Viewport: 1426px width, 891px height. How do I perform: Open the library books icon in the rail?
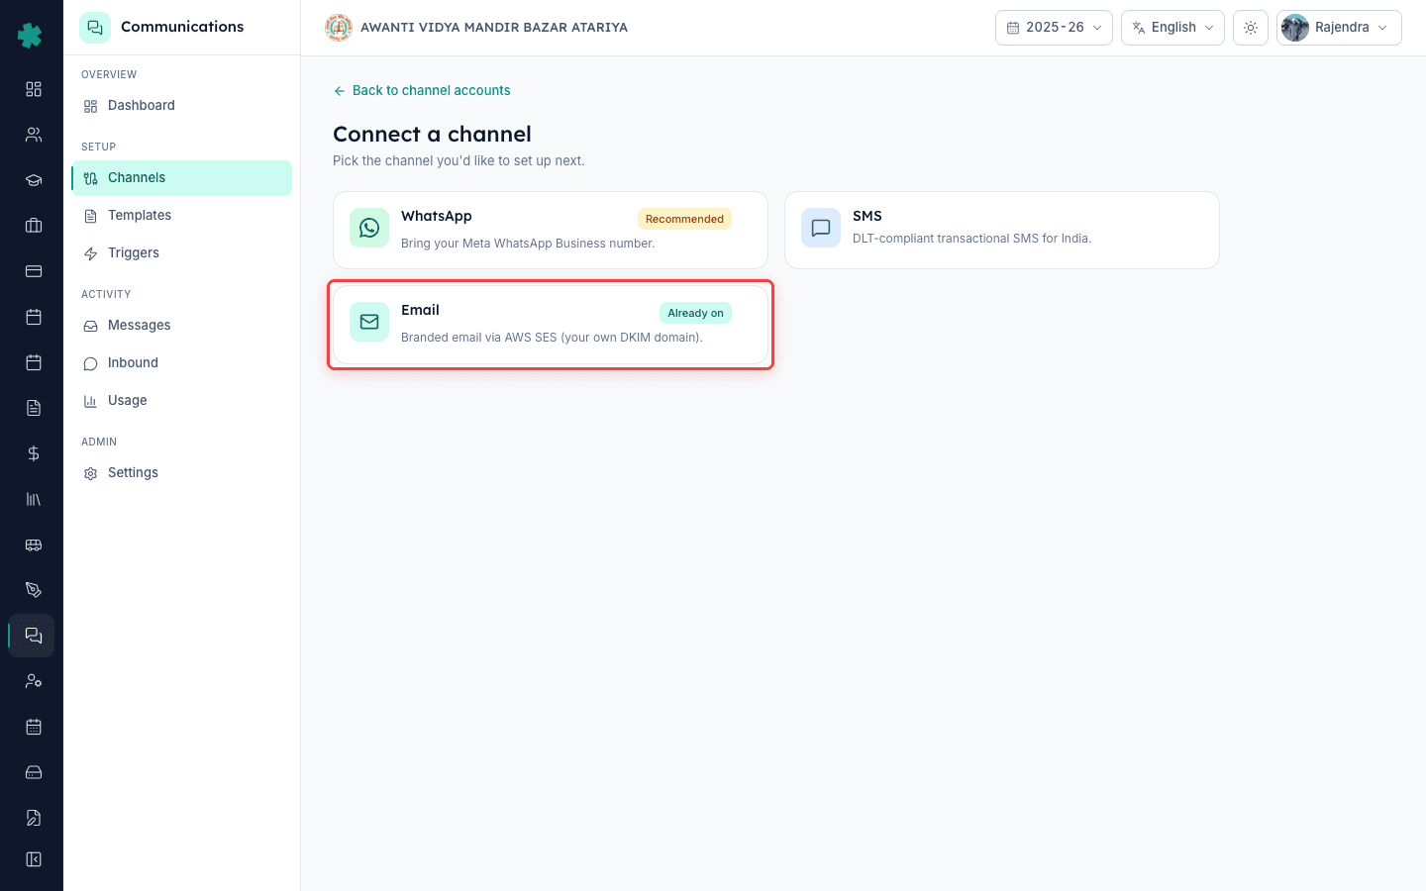click(x=34, y=499)
